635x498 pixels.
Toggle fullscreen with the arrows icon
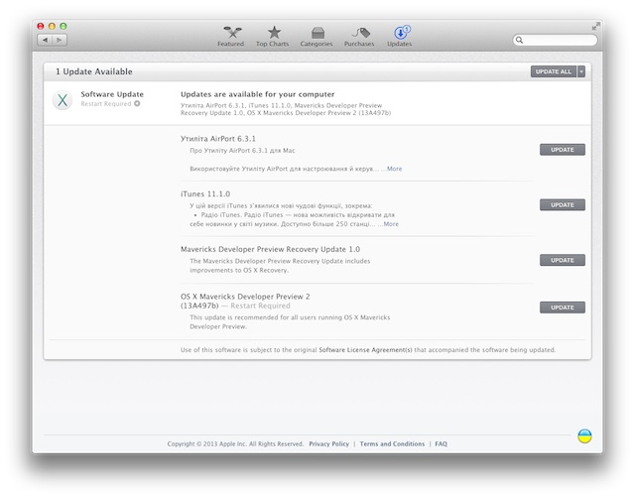point(595,26)
